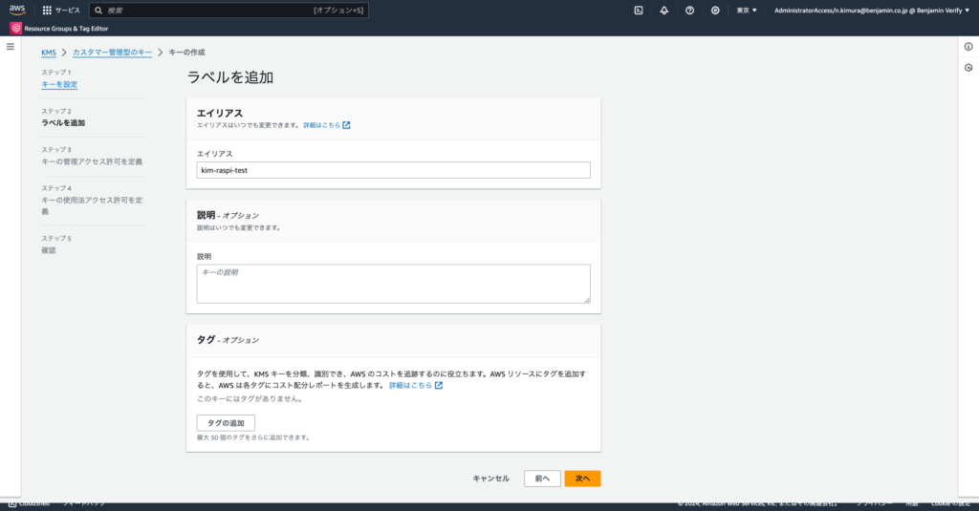Click the alias field containing kim-raspi-test
This screenshot has width=979, height=511.
click(x=393, y=170)
